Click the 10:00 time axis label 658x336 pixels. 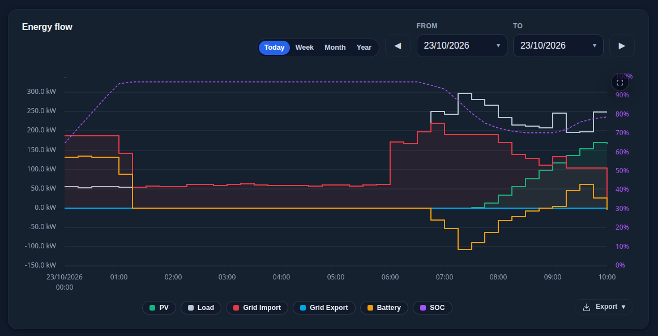607,277
